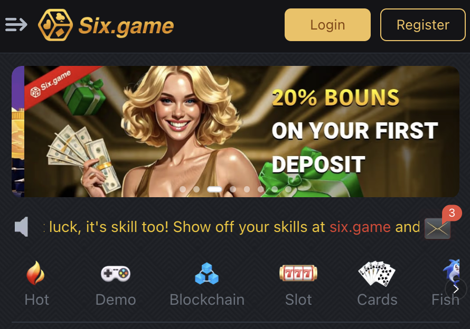Jump to the last banner carousel dot
470x329 pixels.
288,189
